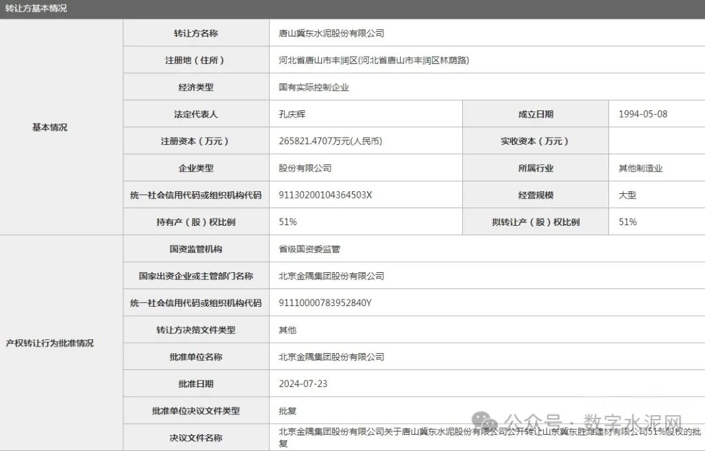705x451 pixels.
Task: Click the 持有产（股）权比例 label
Action: click(196, 222)
